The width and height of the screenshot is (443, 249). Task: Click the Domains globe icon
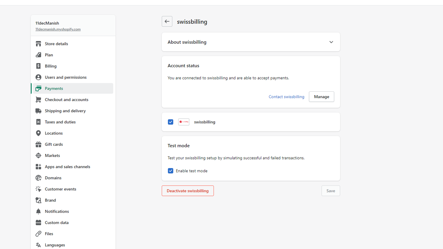point(38,178)
